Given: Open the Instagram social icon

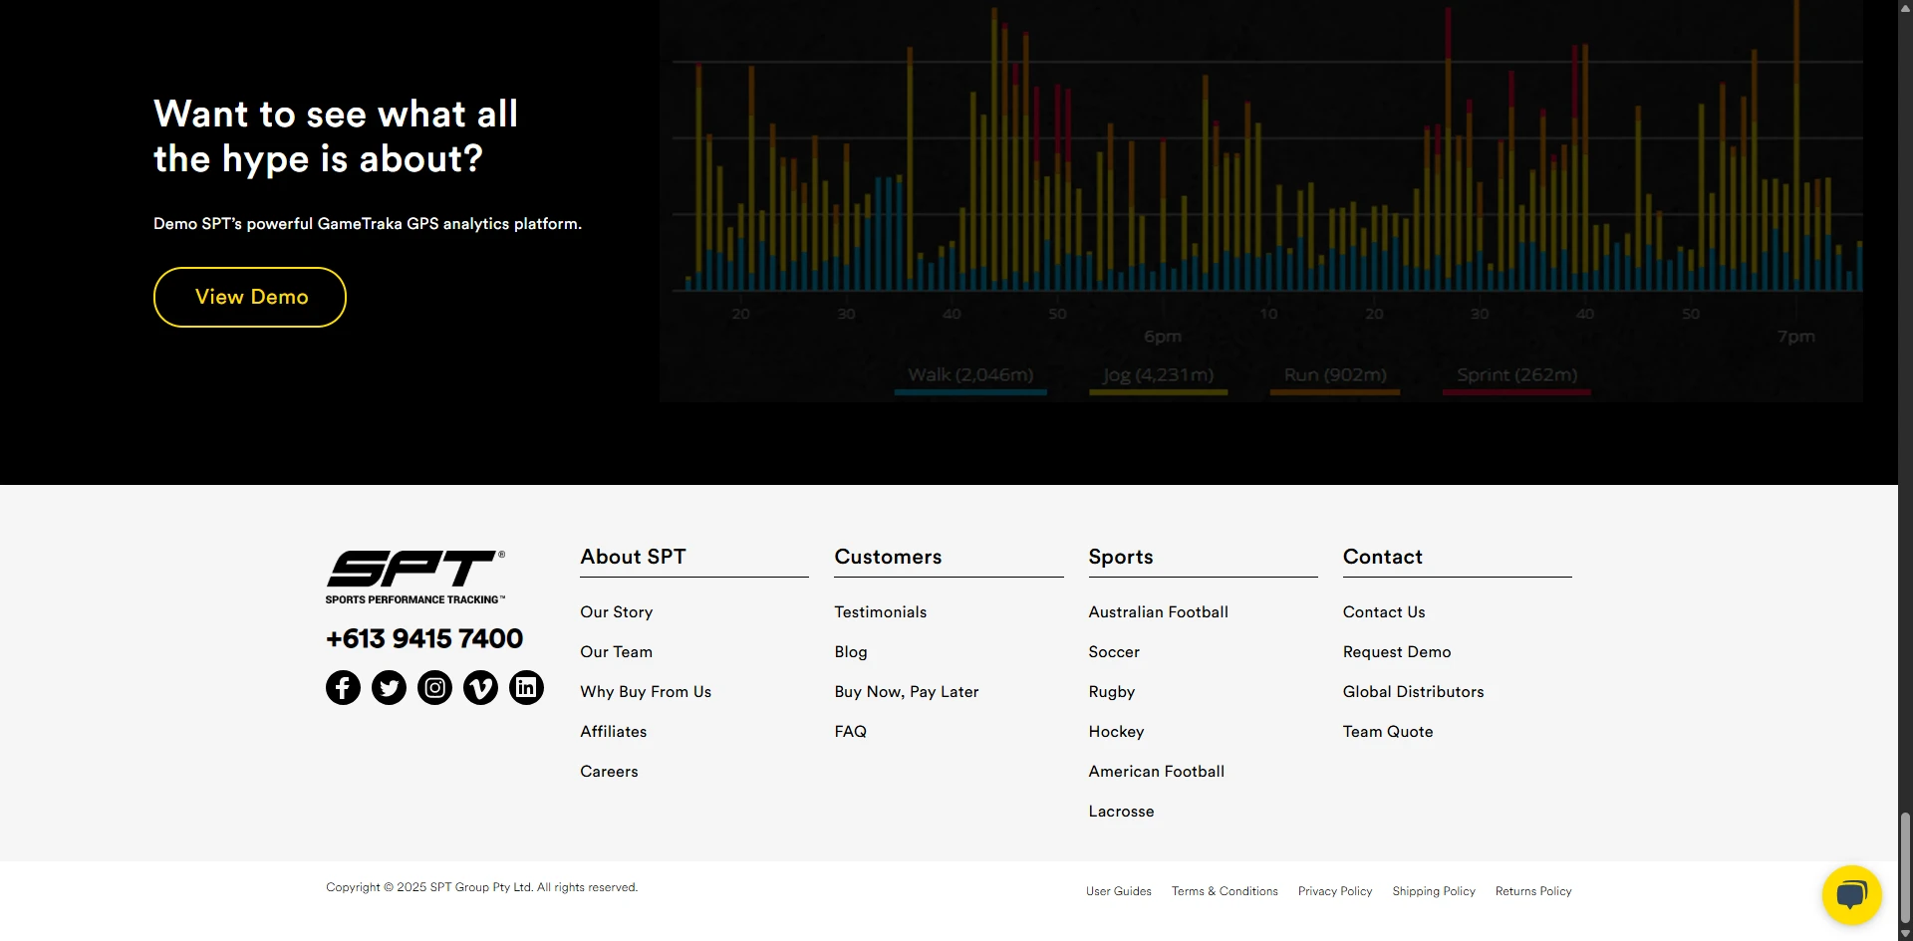Looking at the screenshot, I should [434, 687].
